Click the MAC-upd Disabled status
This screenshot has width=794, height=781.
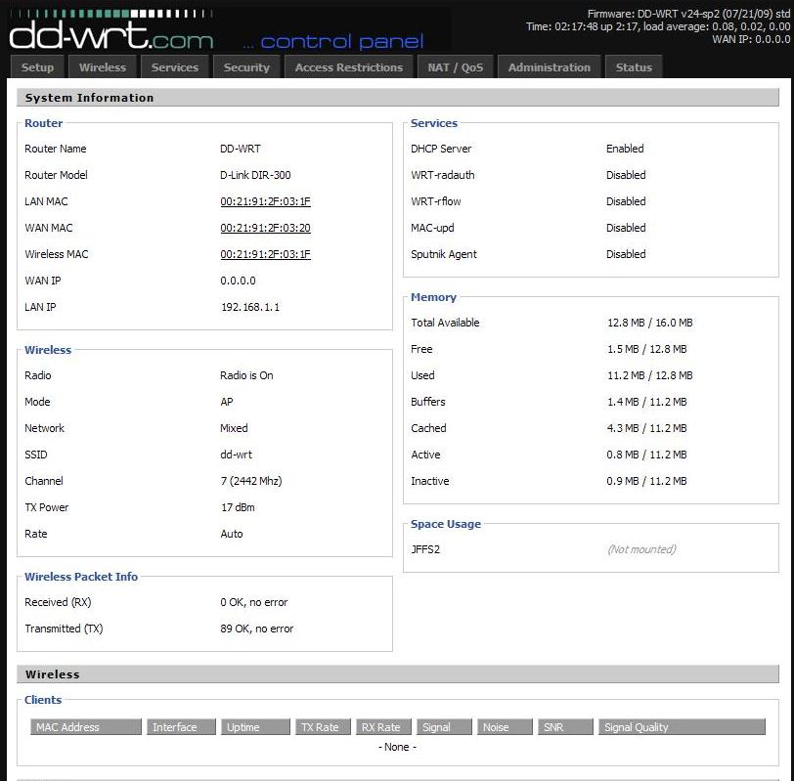(x=626, y=228)
